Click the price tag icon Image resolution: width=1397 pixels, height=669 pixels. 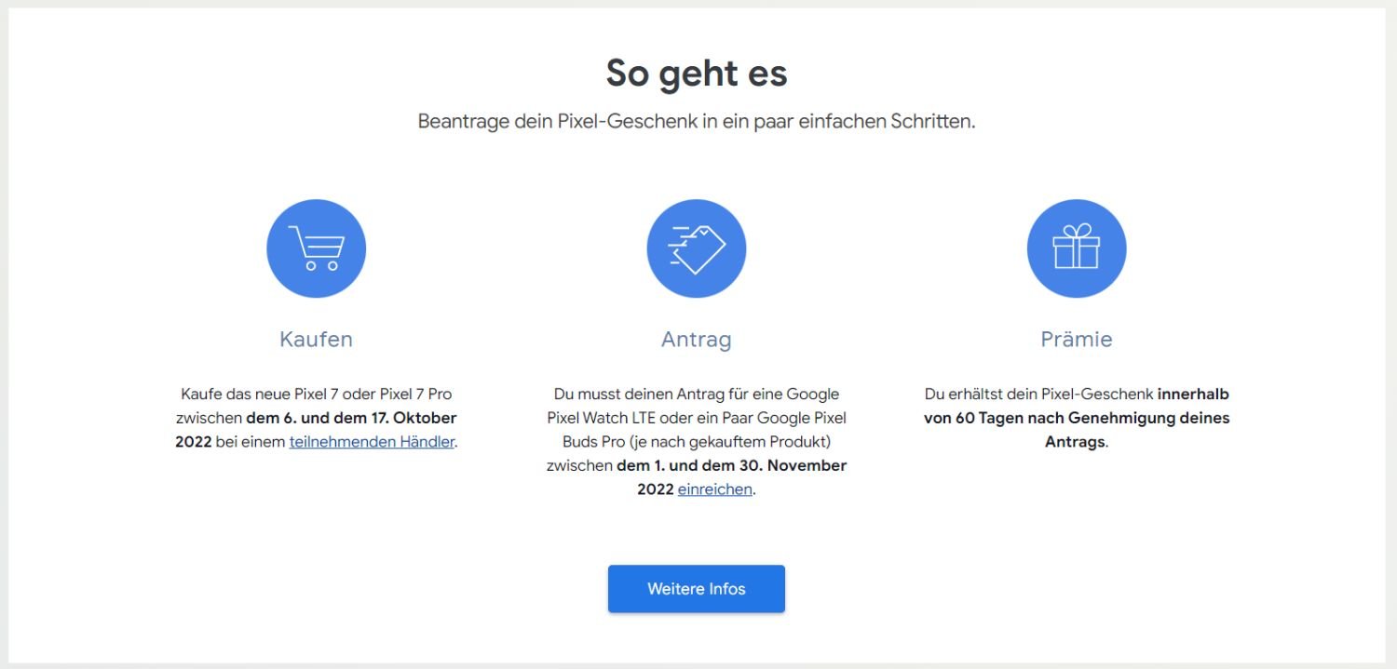tap(696, 248)
